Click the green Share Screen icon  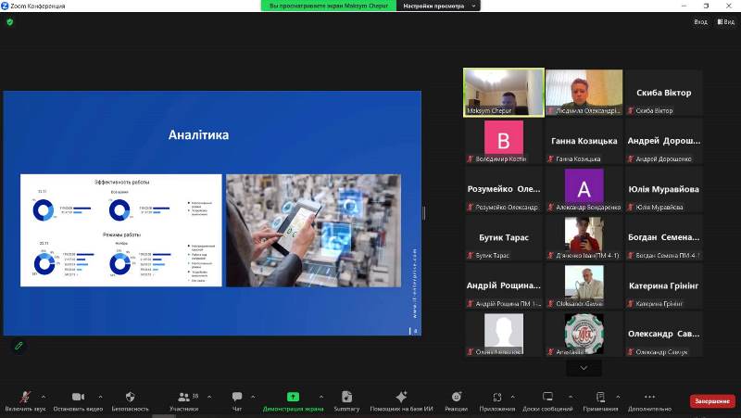293,397
